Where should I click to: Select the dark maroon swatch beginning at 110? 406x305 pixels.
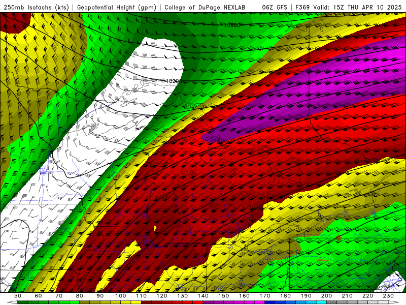(x=146, y=302)
